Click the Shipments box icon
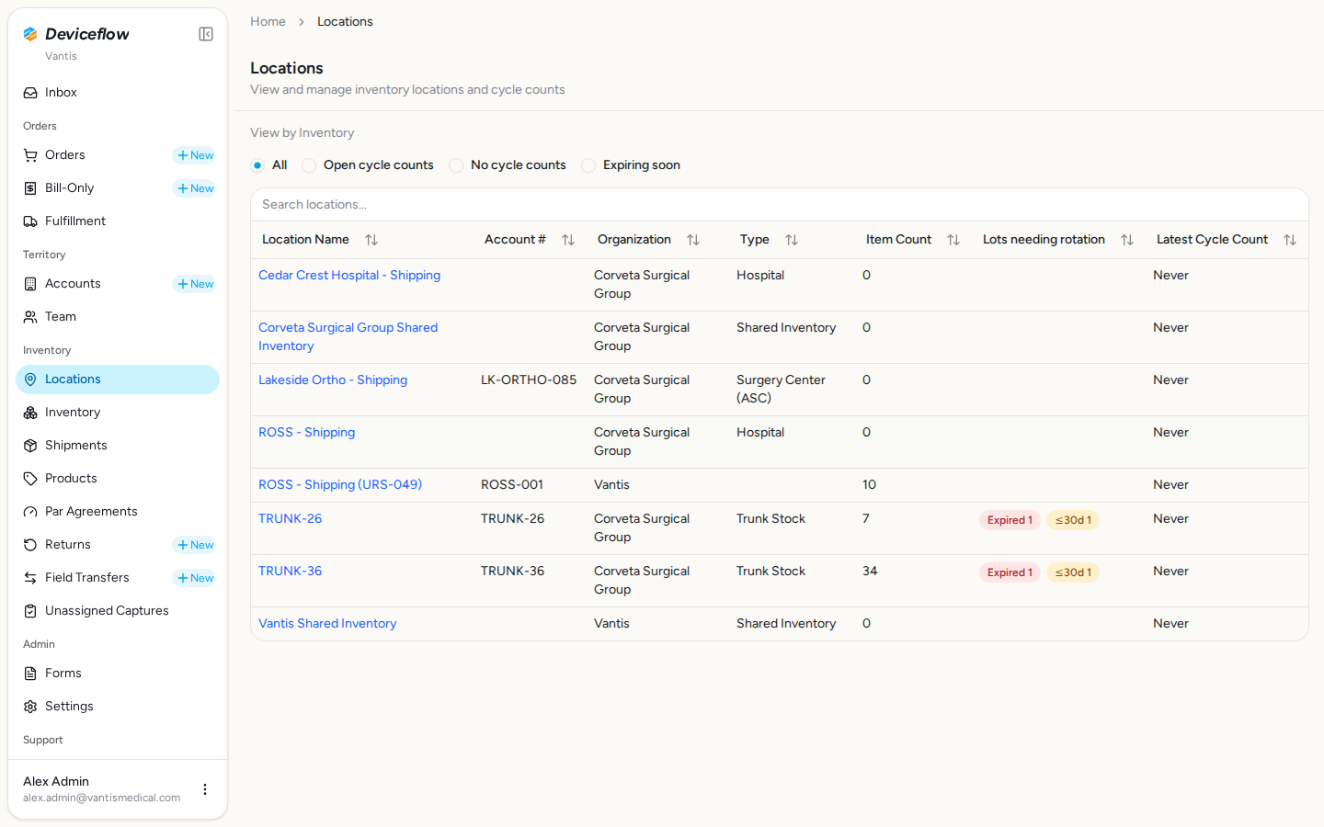Viewport: 1324px width, 827px height. [30, 446]
